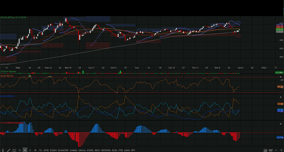
Task: Open the ΓΕΚΤΕΡΝΑ symbol tab
Action: tap(106, 150)
